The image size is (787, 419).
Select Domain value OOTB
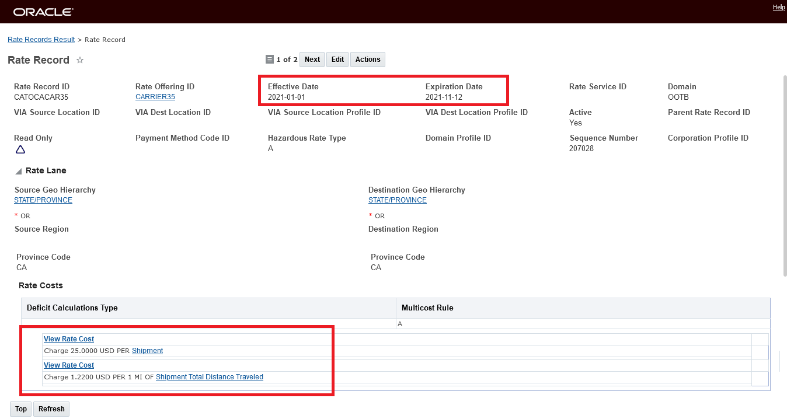[x=678, y=97]
